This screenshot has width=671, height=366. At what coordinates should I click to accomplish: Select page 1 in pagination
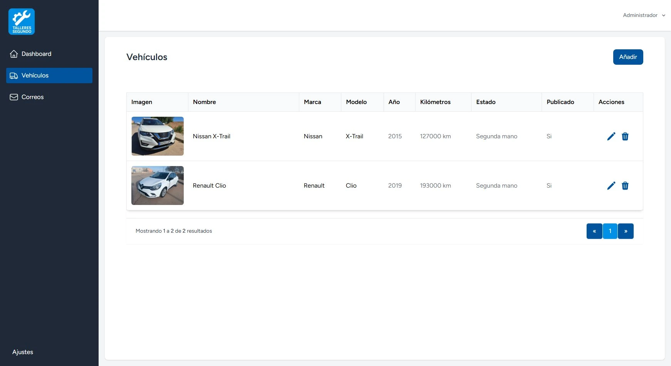tap(610, 231)
